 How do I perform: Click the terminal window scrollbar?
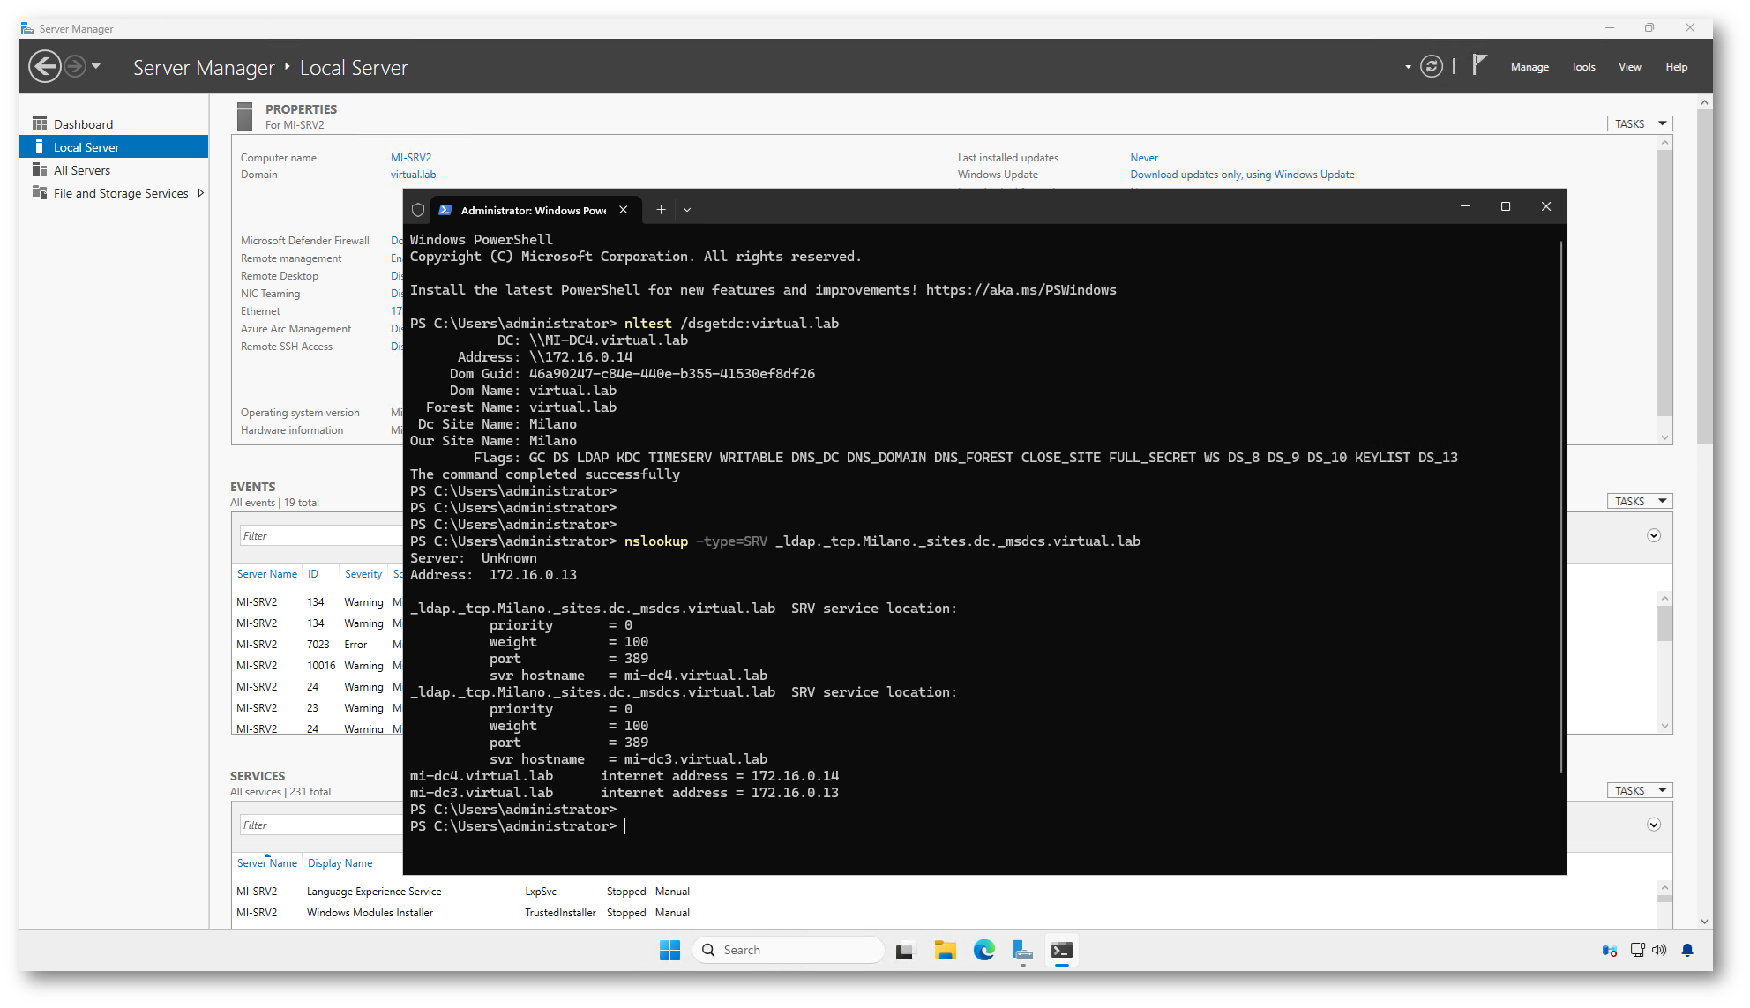(1560, 507)
